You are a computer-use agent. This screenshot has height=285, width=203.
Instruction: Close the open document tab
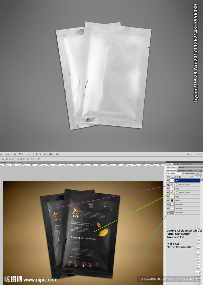[24, 162]
